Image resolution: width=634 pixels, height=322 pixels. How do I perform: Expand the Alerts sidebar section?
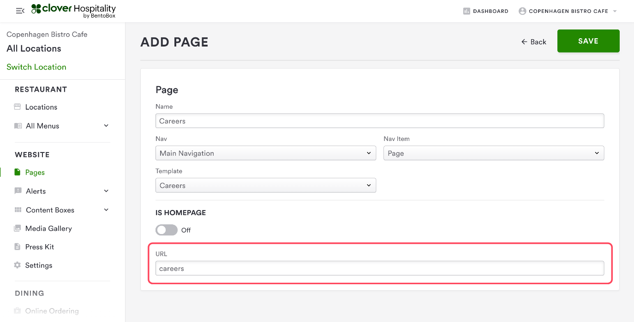(x=106, y=191)
